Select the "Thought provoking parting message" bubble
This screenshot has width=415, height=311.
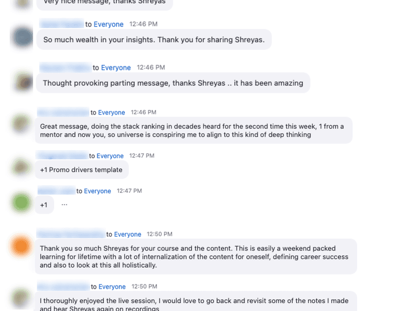coord(173,83)
